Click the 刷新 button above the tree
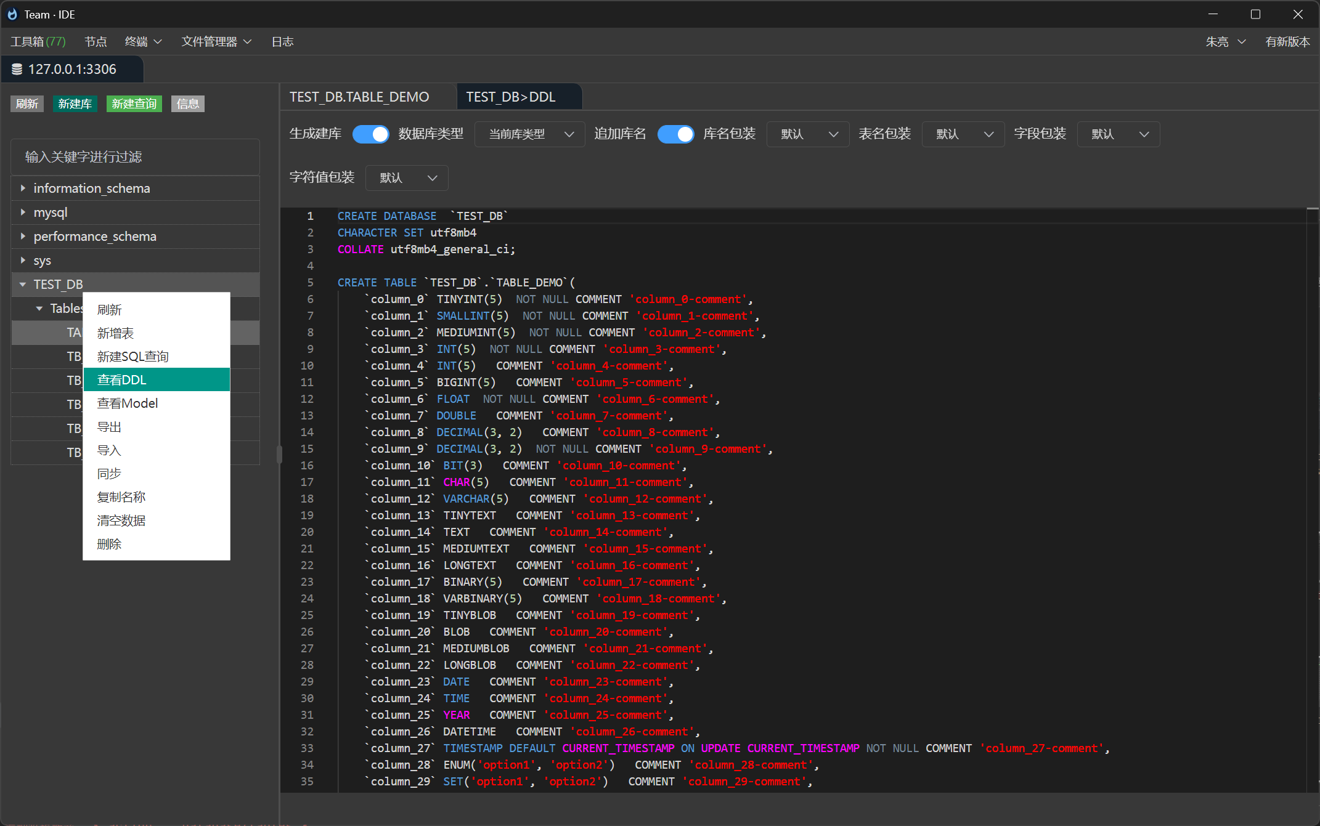Screen dimensions: 1320x826 point(27,103)
